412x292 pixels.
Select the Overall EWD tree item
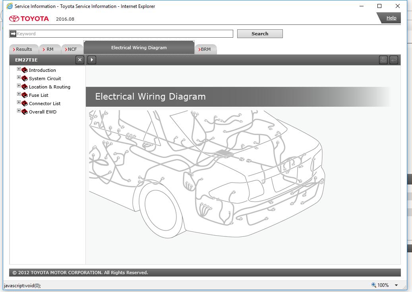point(43,112)
